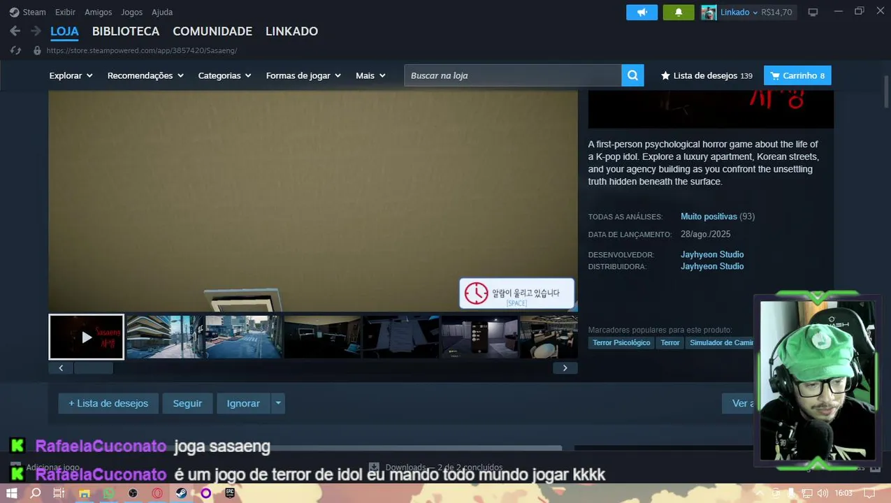Open the Categorias dropdown
The height and width of the screenshot is (503, 891).
(x=224, y=75)
